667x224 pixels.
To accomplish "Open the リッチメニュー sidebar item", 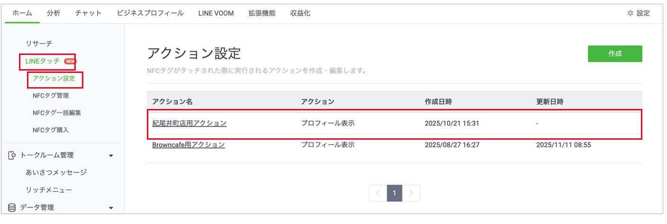I will tap(49, 190).
